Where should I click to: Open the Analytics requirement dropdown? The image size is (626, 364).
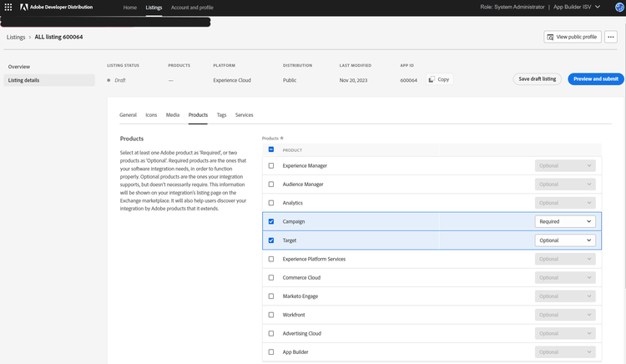(x=565, y=203)
